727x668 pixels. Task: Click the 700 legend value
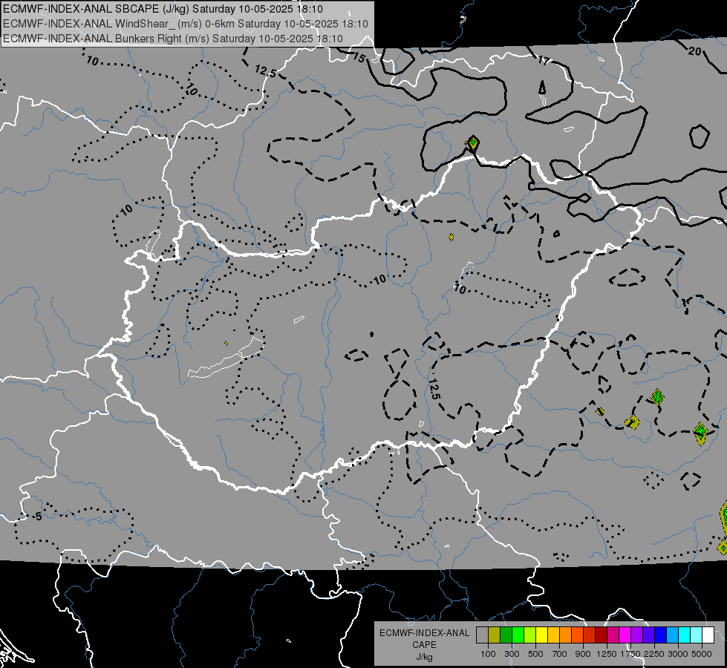click(x=560, y=654)
